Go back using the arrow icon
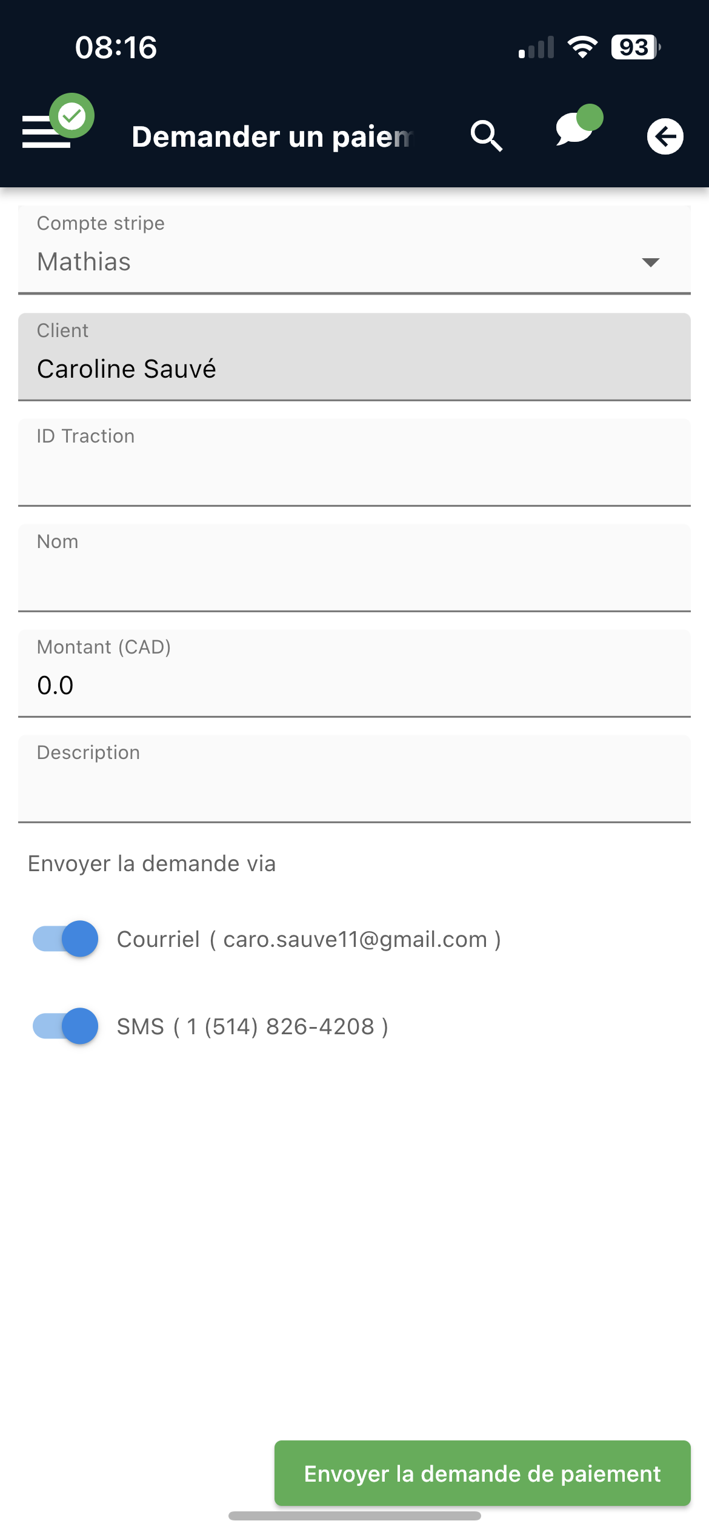Image resolution: width=709 pixels, height=1535 pixels. click(x=665, y=136)
